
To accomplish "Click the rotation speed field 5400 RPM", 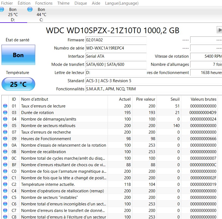I will [x=206, y=56].
